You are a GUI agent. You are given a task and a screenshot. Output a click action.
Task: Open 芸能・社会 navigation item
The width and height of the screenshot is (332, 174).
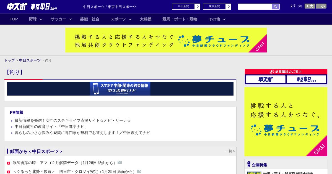pos(90,19)
